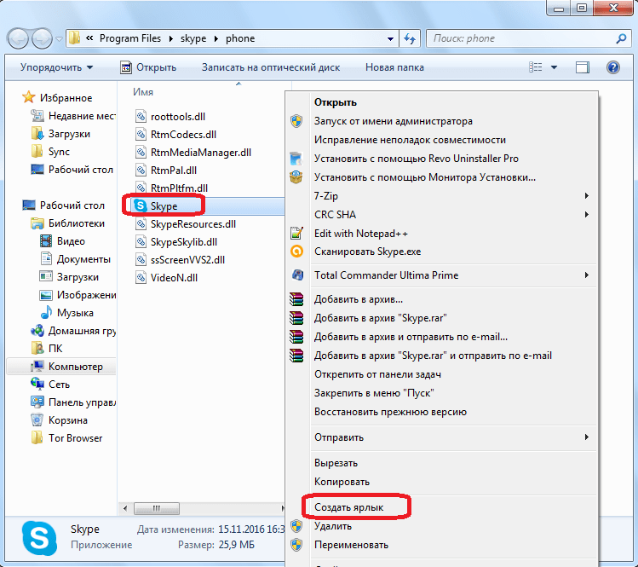Click Новая папка toolbar button

(x=394, y=67)
